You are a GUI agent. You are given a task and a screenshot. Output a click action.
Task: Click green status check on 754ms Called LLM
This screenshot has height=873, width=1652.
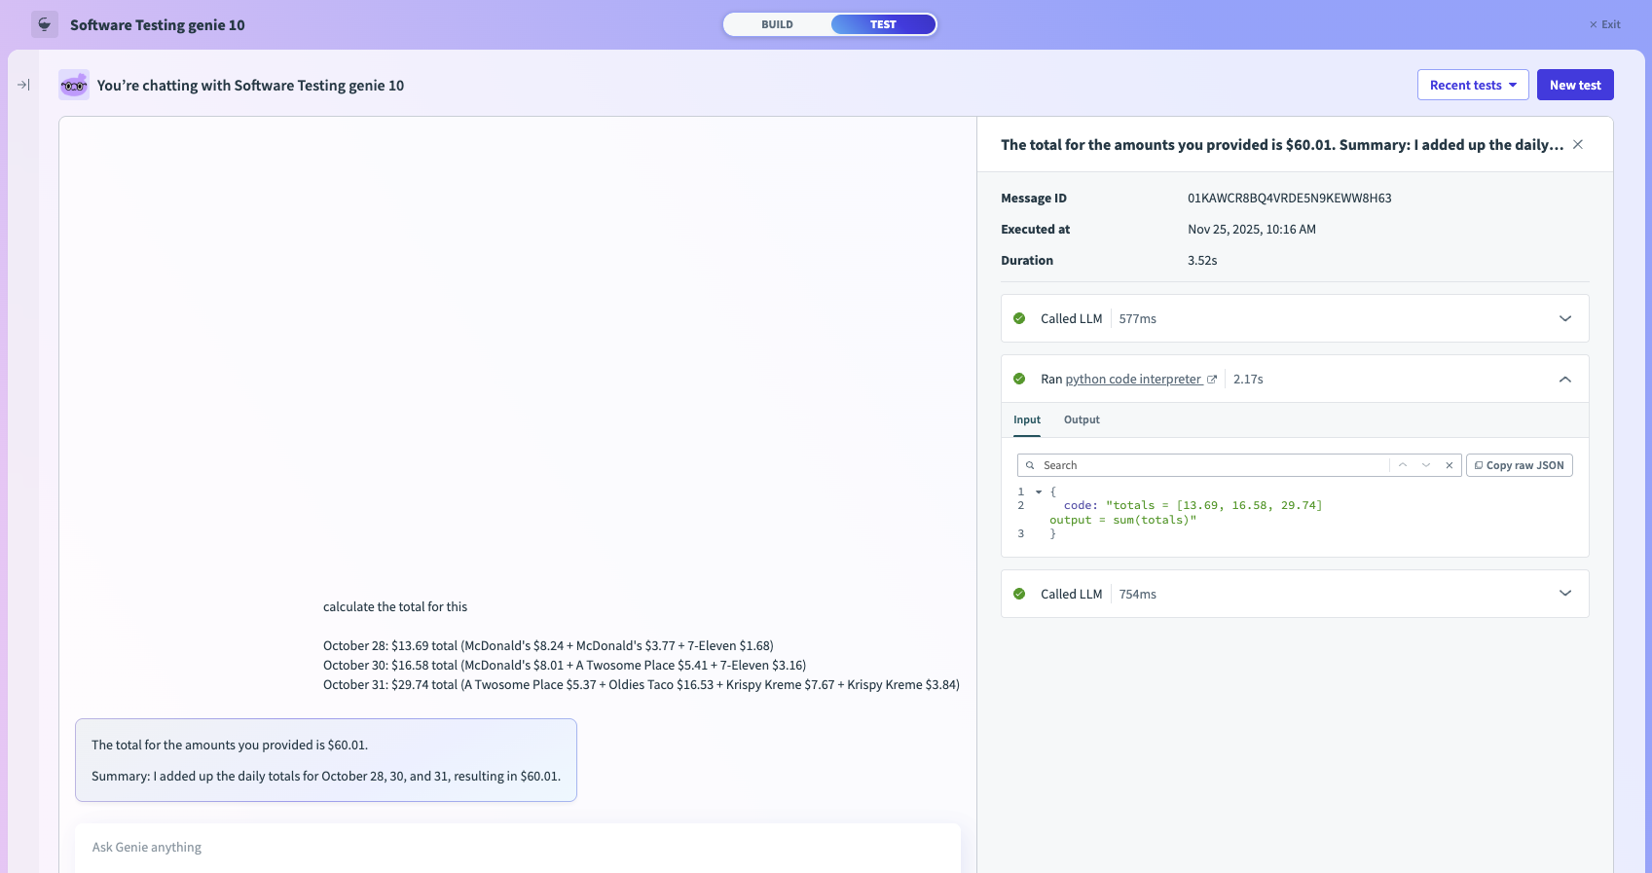tap(1019, 594)
